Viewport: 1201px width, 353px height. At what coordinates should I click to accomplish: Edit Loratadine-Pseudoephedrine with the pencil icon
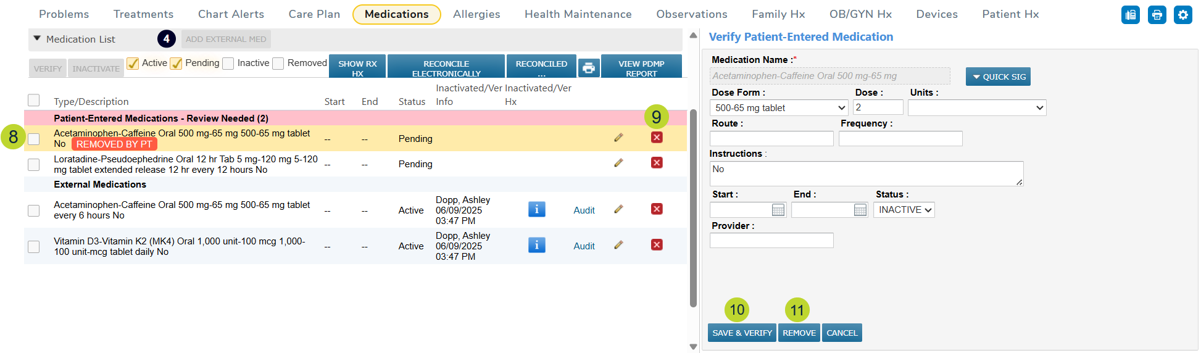click(618, 163)
